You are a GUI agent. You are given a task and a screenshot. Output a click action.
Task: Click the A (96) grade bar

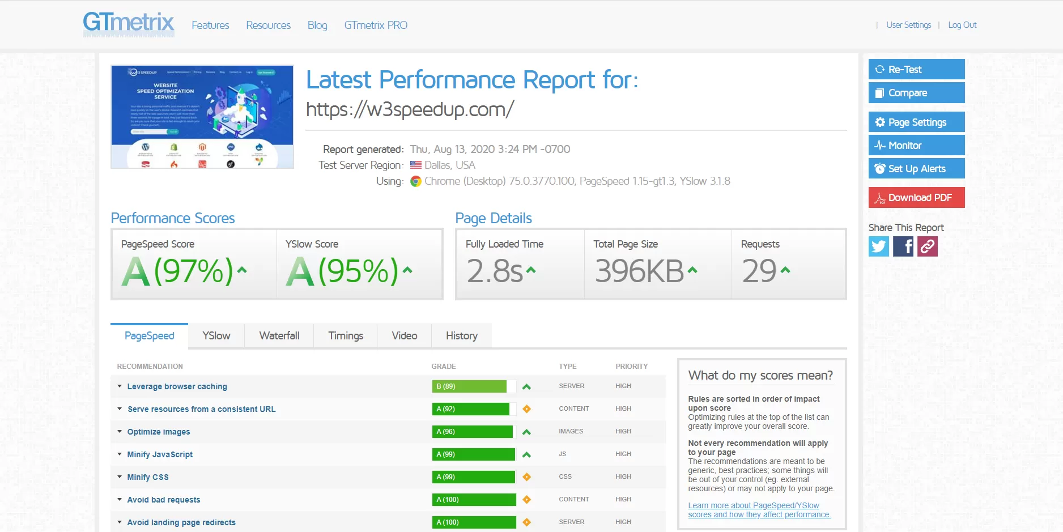click(474, 432)
